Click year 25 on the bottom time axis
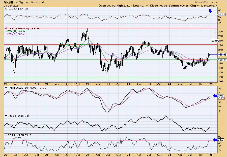This screenshot has width=227, height=157. (x=211, y=155)
